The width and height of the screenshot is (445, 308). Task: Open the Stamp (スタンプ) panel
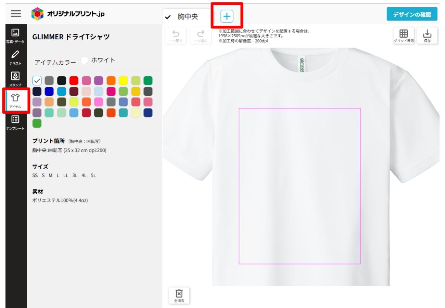tap(15, 78)
